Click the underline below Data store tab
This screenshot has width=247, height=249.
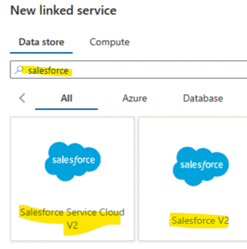pos(41,53)
